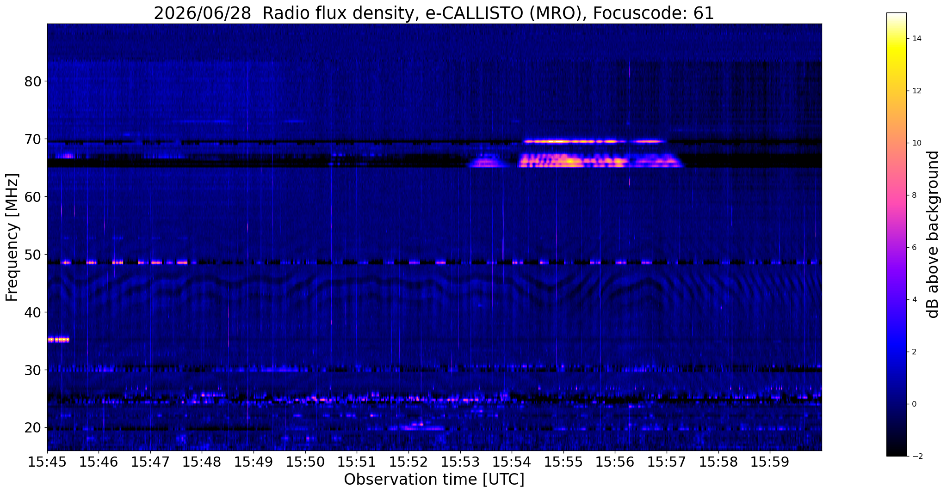Click the Frequency [MHz] axis label
This screenshot has height=493, width=947.
tap(12, 237)
